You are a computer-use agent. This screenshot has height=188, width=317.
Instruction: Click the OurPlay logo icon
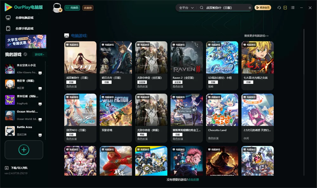click(8, 7)
